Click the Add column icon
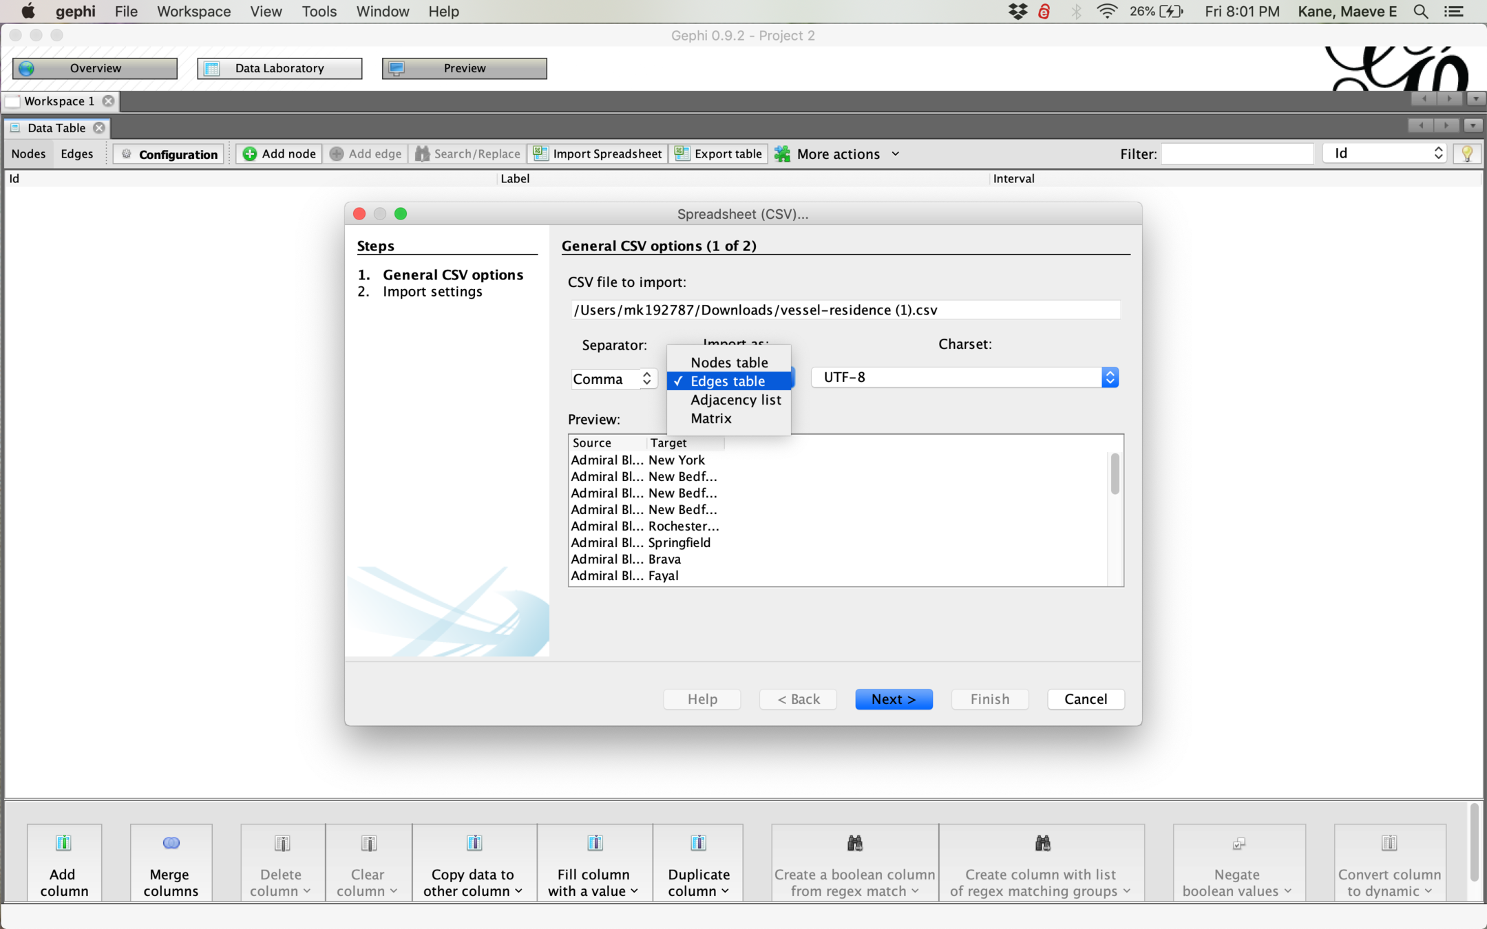 63,843
